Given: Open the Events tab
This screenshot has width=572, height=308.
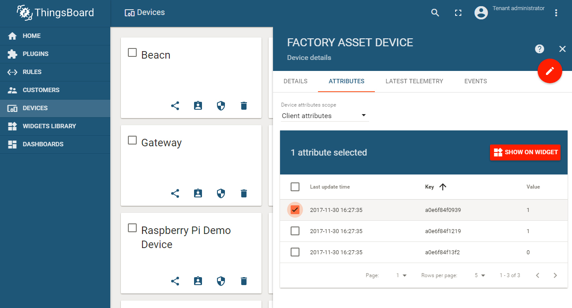Looking at the screenshot, I should [x=475, y=81].
